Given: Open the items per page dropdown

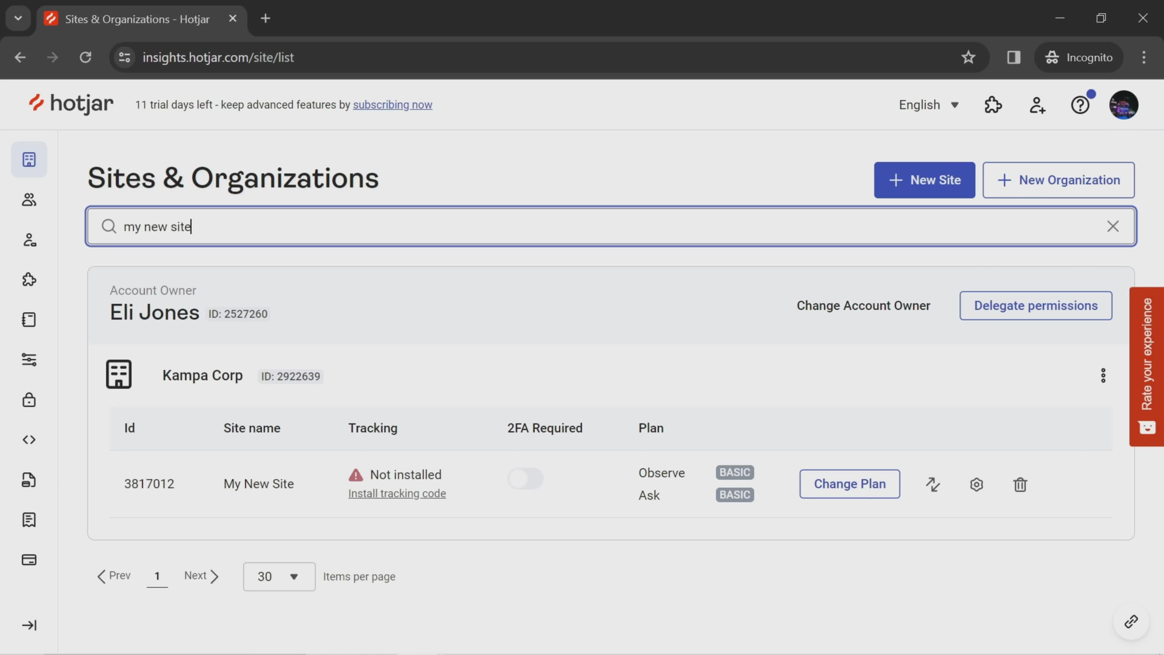Looking at the screenshot, I should click(279, 576).
